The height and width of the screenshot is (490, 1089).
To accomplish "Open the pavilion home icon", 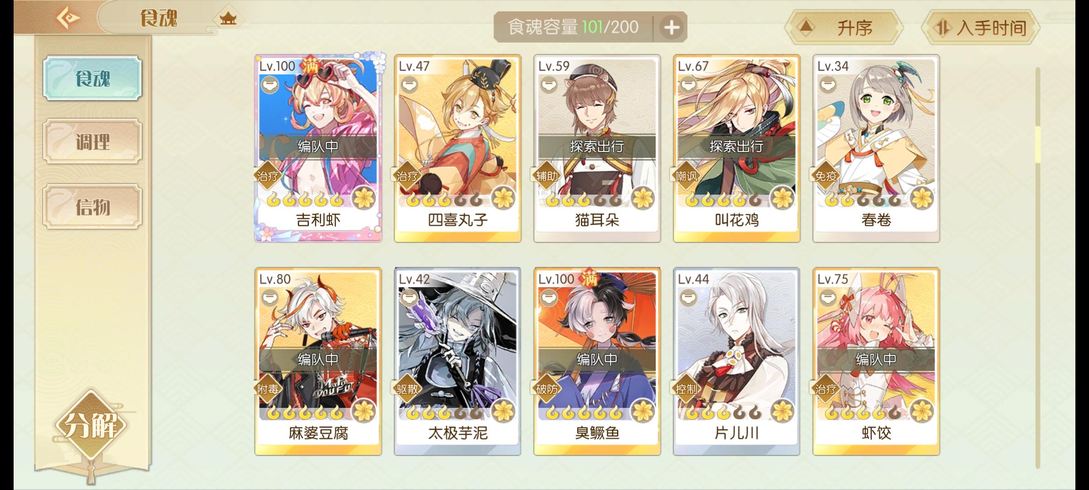I will click(228, 19).
